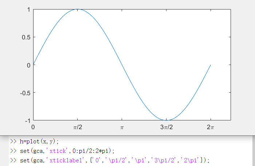
Task: Click the set(gca,'xtick',0:pi/2:2*pi) command line
Action: tap(67, 151)
